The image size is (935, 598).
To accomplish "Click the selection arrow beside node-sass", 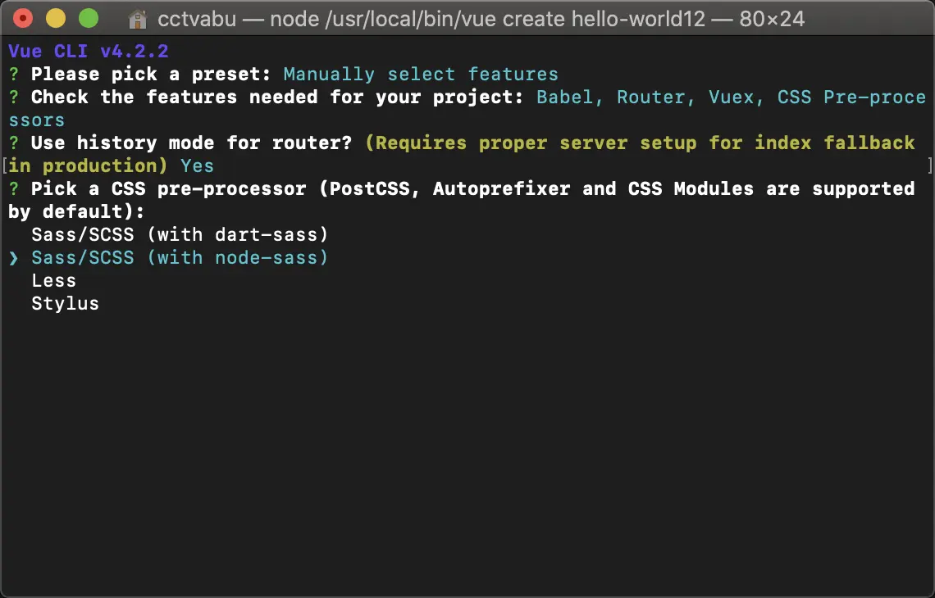I will click(14, 258).
